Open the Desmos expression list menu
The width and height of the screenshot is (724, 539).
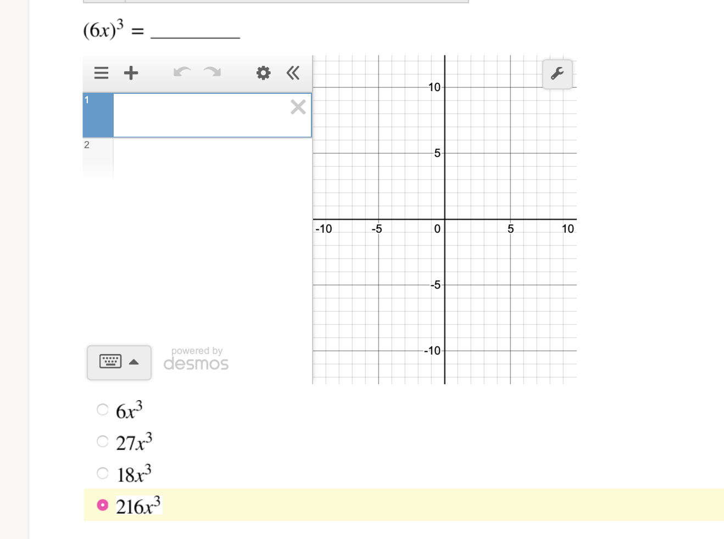click(101, 73)
